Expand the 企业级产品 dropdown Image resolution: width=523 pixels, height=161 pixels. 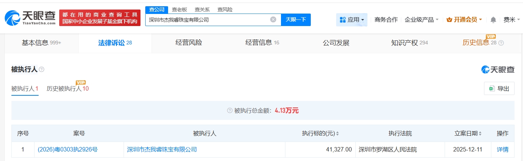[421, 20]
